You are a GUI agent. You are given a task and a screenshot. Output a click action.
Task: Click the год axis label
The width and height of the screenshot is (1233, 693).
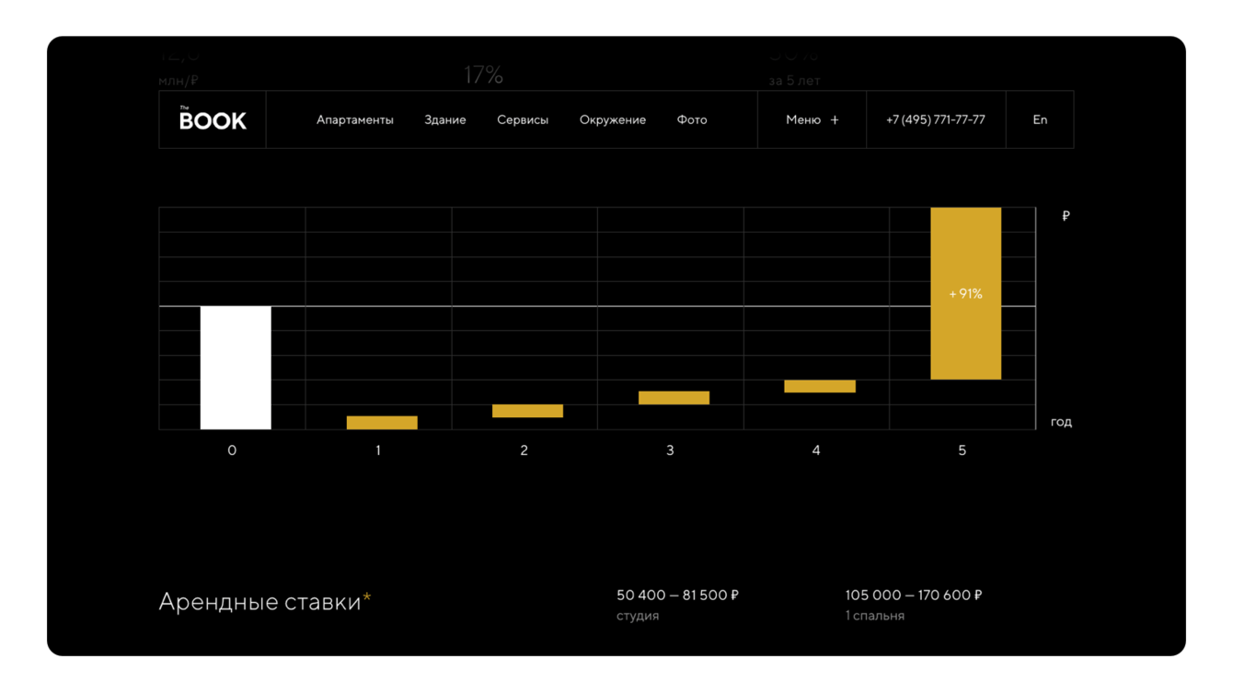coord(1061,422)
